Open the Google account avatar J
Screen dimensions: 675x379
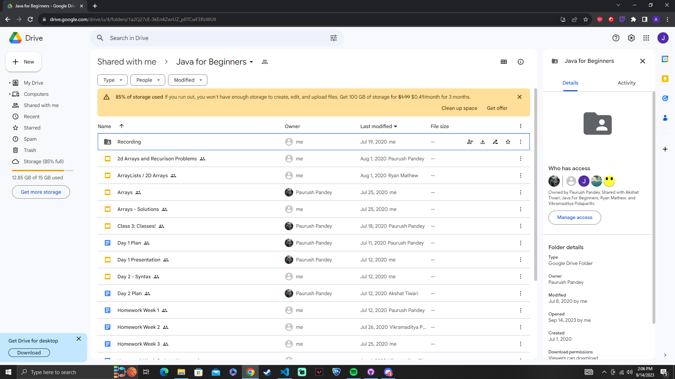(663, 38)
